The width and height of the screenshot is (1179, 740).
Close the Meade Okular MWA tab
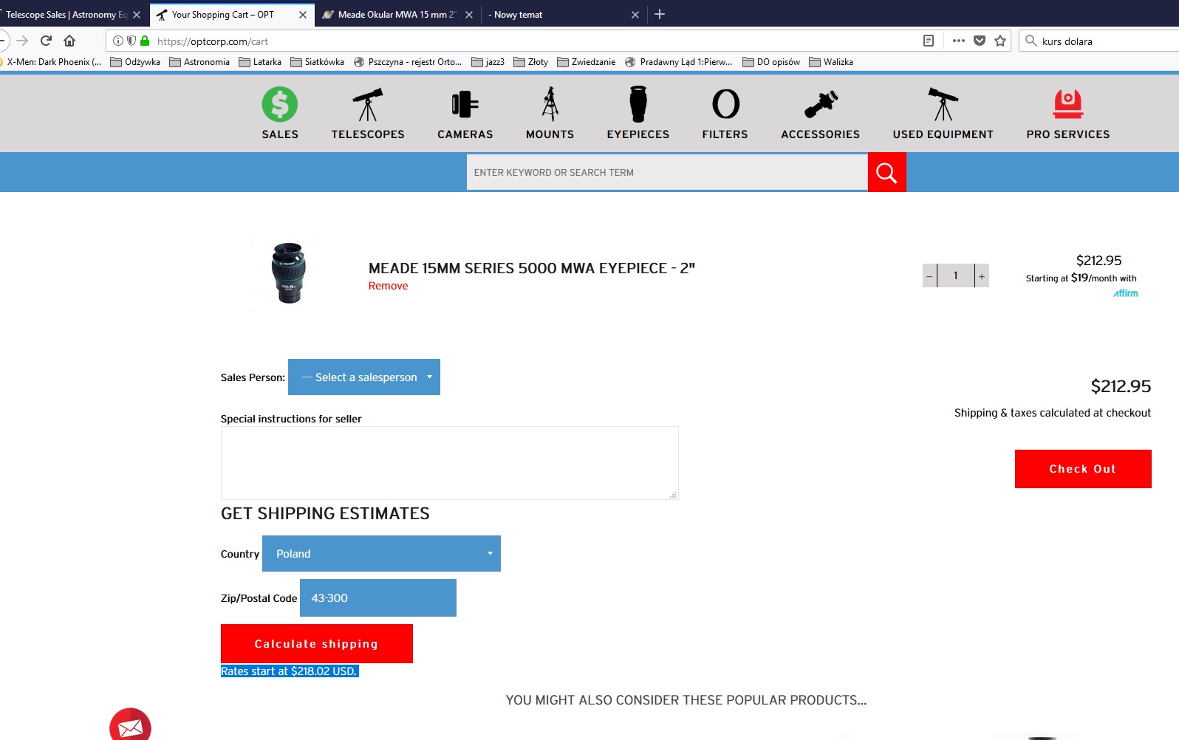[469, 15]
